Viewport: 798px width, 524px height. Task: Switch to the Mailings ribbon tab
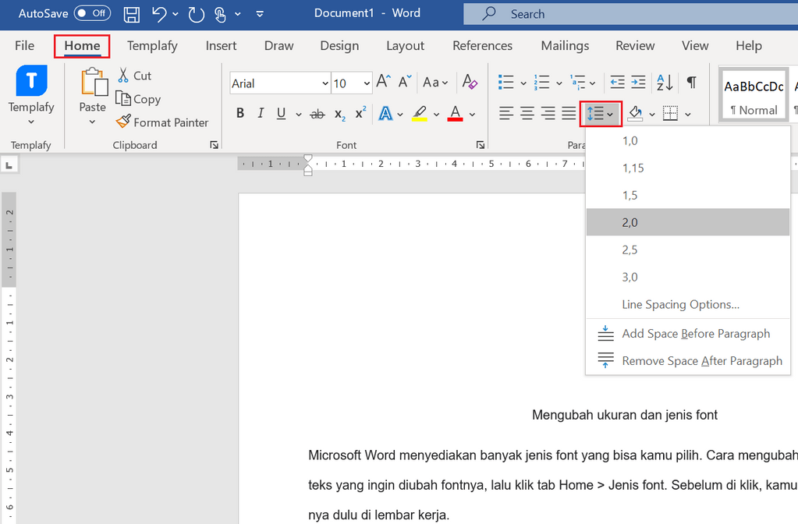point(564,46)
